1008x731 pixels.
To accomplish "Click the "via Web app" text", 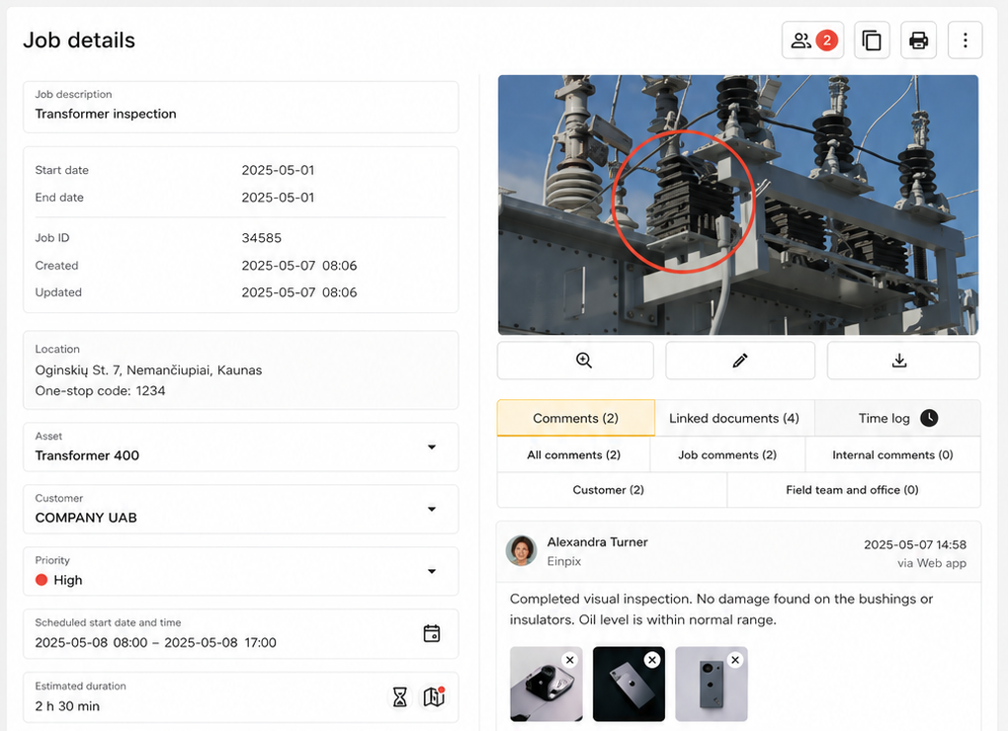I will [x=932, y=563].
